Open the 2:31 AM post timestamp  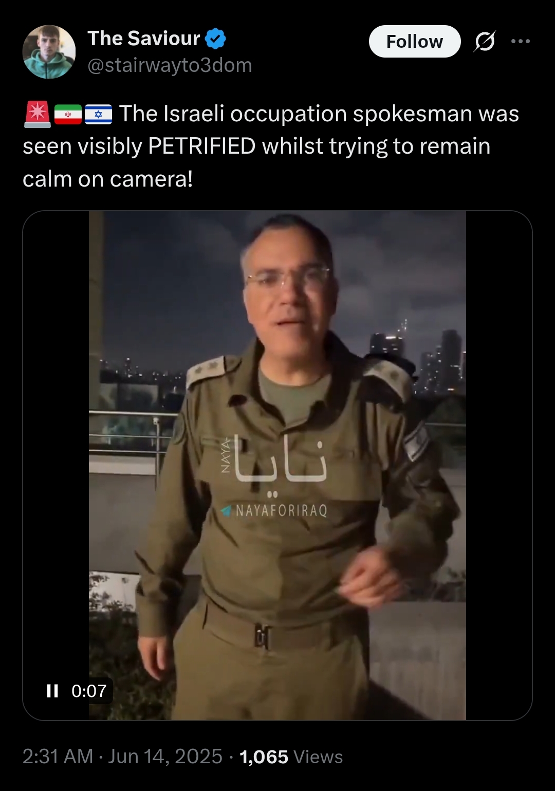pos(58,757)
